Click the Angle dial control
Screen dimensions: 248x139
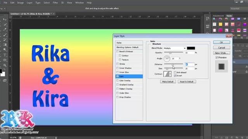167,58
